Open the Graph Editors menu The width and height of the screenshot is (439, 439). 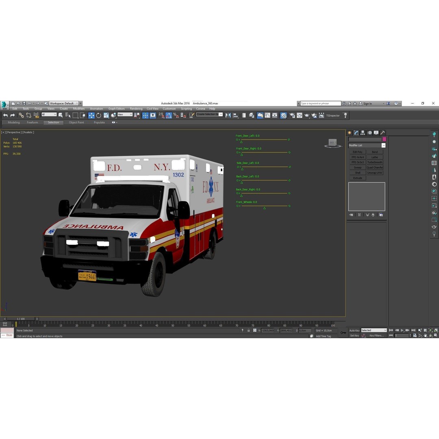[117, 109]
